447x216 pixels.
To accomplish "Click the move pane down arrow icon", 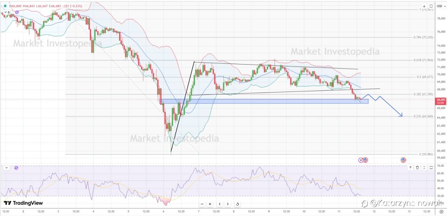I will (x=424, y=6).
